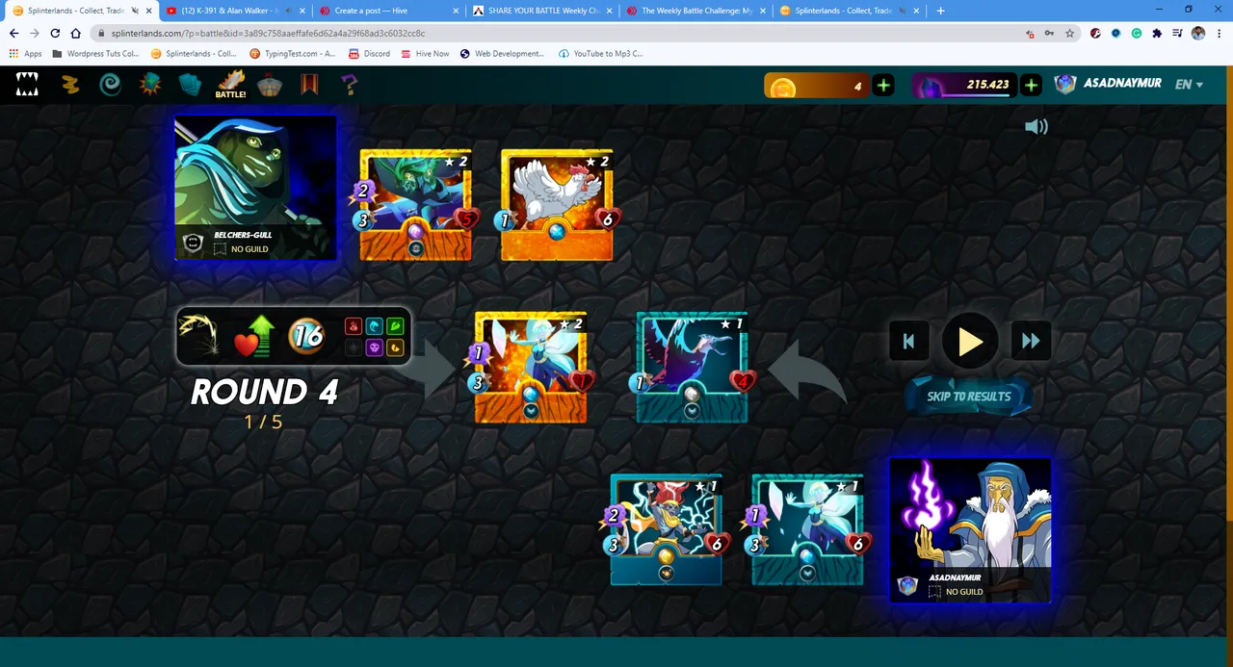1233x667 pixels.
Task: Click the water splinter icon
Action: (375, 326)
